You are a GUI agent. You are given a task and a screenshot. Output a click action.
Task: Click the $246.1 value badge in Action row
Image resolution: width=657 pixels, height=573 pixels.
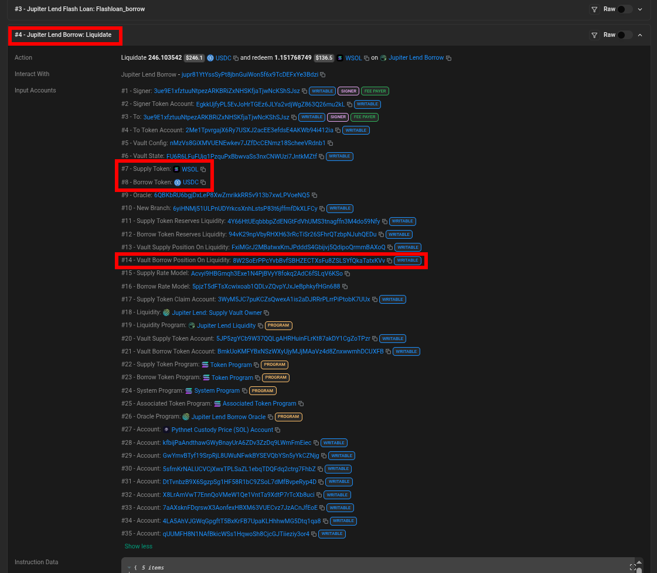(x=195, y=58)
